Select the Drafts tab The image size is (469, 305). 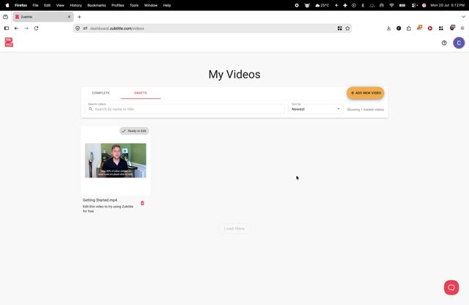pyautogui.click(x=141, y=93)
